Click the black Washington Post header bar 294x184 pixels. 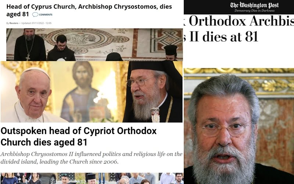239,7
